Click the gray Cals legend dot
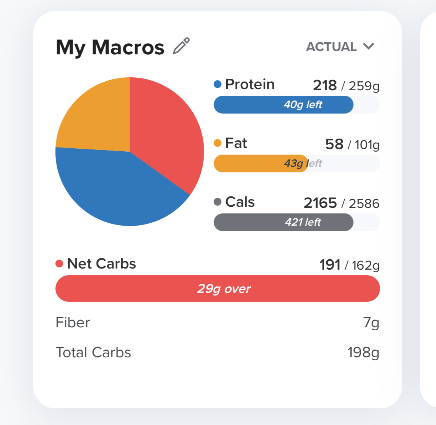The height and width of the screenshot is (425, 436). [217, 202]
